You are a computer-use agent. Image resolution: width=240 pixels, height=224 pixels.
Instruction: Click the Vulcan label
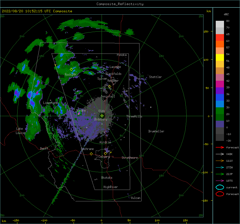[135, 198]
